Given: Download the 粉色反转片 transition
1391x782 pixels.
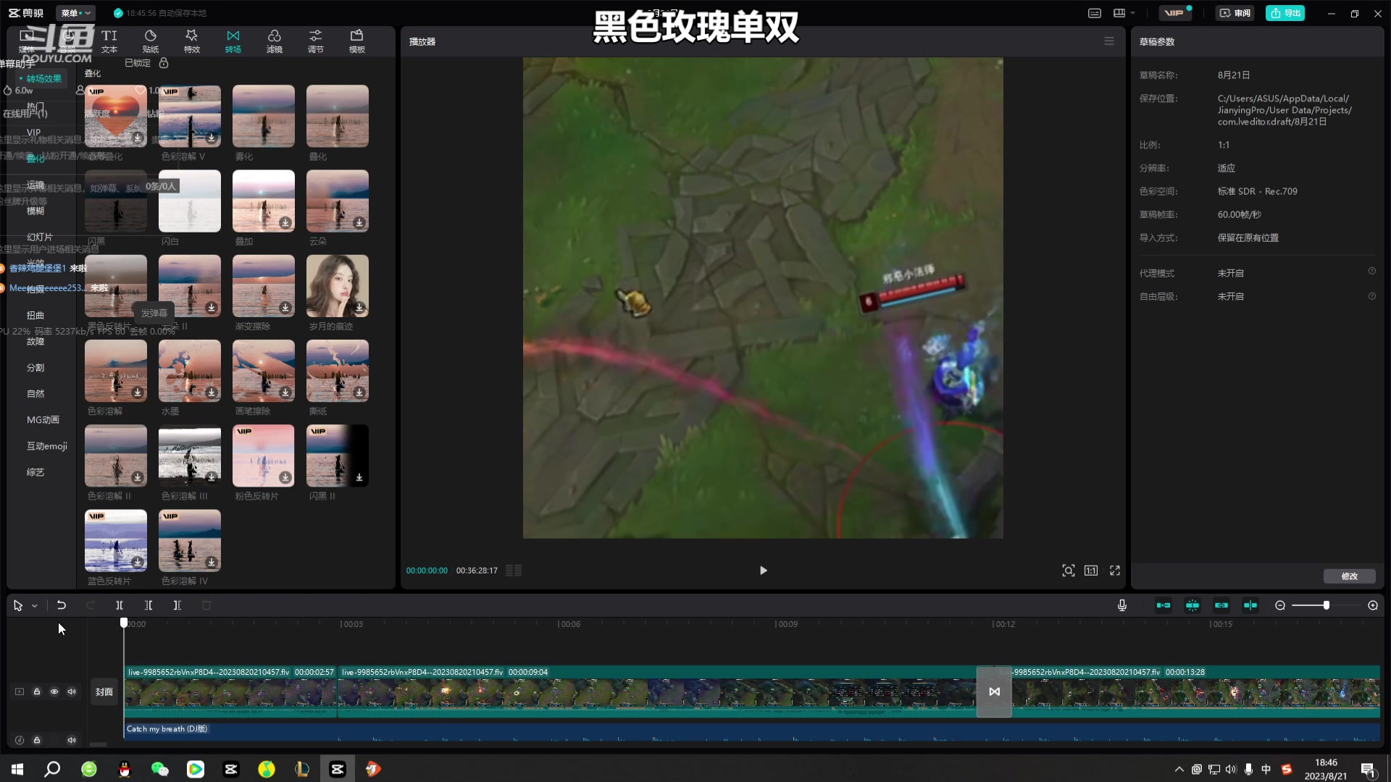Looking at the screenshot, I should 285,478.
